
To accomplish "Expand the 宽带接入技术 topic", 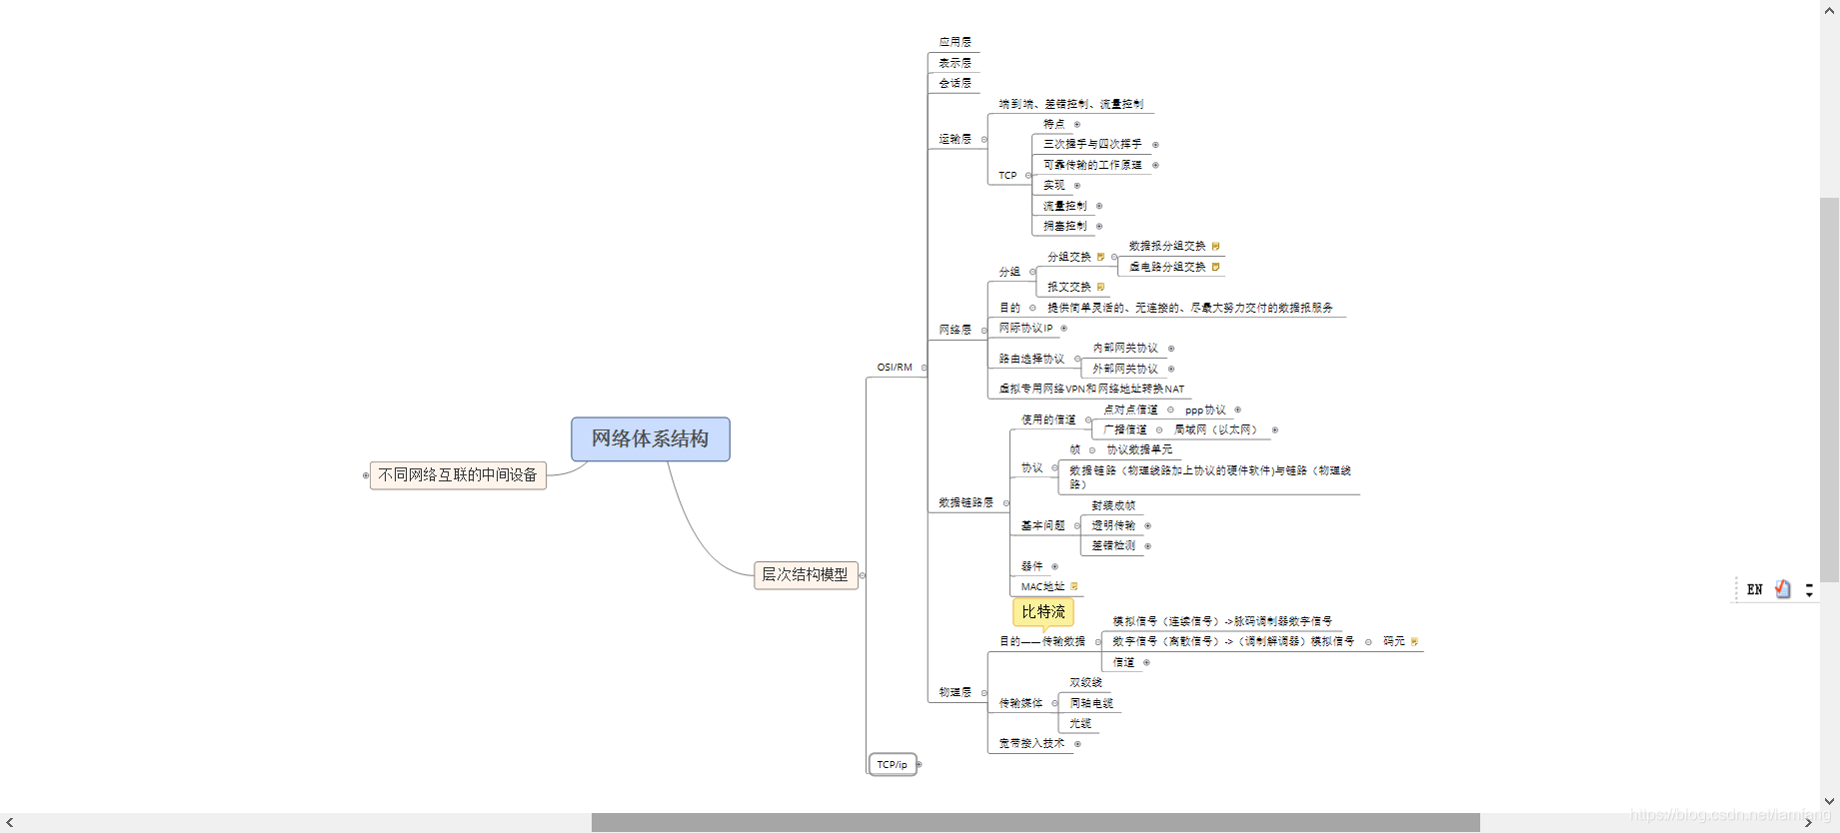I will tap(1076, 743).
